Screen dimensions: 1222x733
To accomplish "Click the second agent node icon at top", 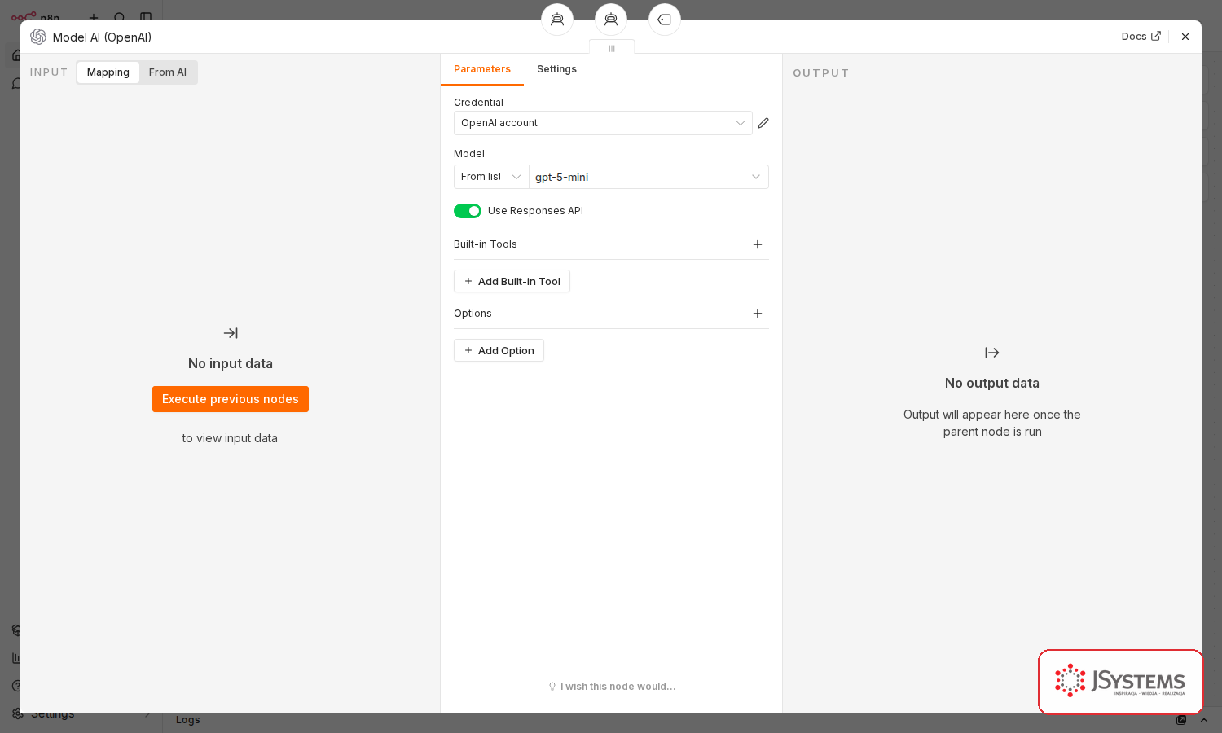I will 611,20.
